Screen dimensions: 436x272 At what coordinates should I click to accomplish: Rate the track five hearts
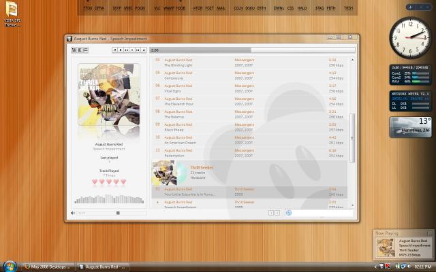pyautogui.click(x=123, y=182)
